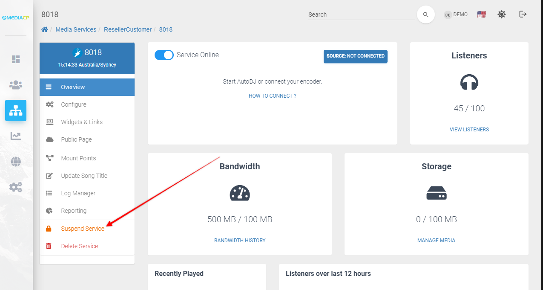Click the search magnifier button
543x290 pixels.
pos(425,14)
